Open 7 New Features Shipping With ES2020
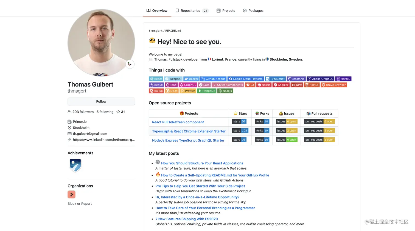This screenshot has height=231, width=415. click(187, 219)
